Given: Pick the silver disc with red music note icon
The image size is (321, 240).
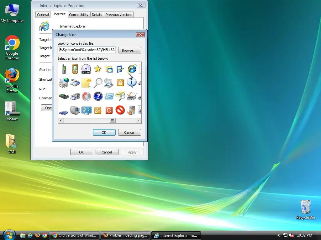Looking at the screenshot, I should pos(87,96).
